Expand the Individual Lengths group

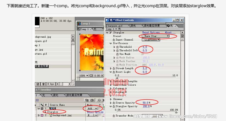click(x=111, y=81)
